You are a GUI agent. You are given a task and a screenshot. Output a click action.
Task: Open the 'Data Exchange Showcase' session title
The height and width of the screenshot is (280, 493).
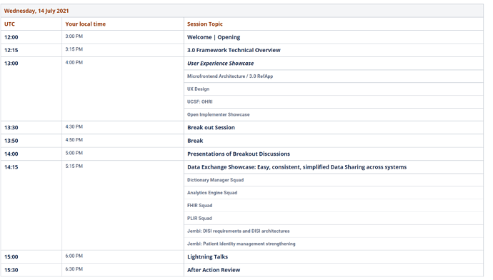tap(297, 167)
